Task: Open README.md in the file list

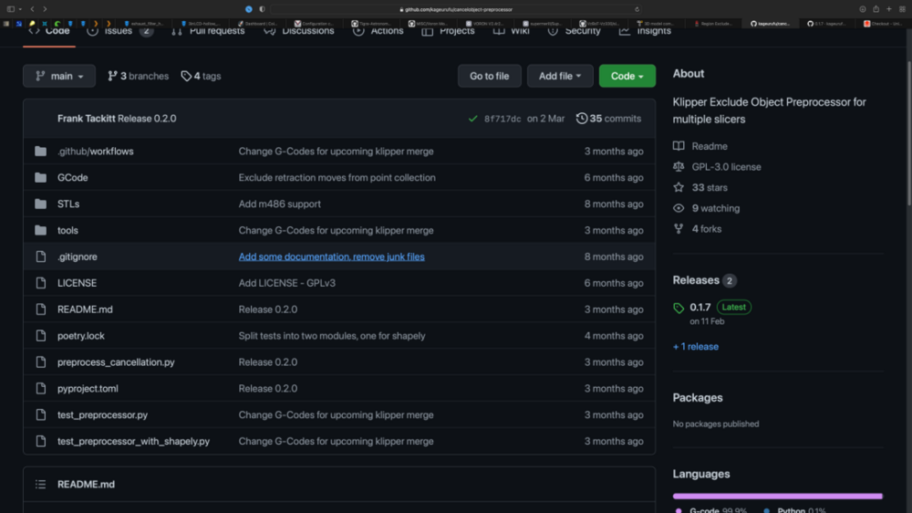Action: coord(85,309)
